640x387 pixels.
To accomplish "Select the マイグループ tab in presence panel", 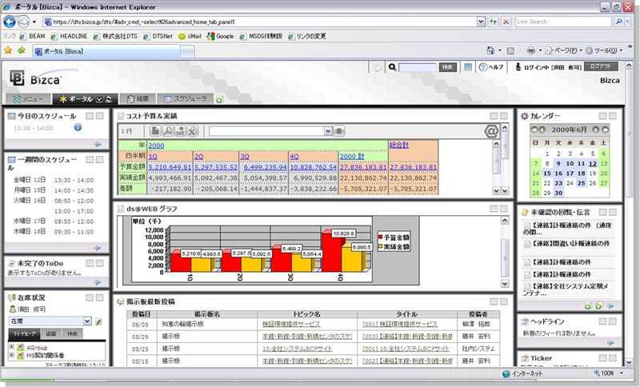I will tap(24, 333).
